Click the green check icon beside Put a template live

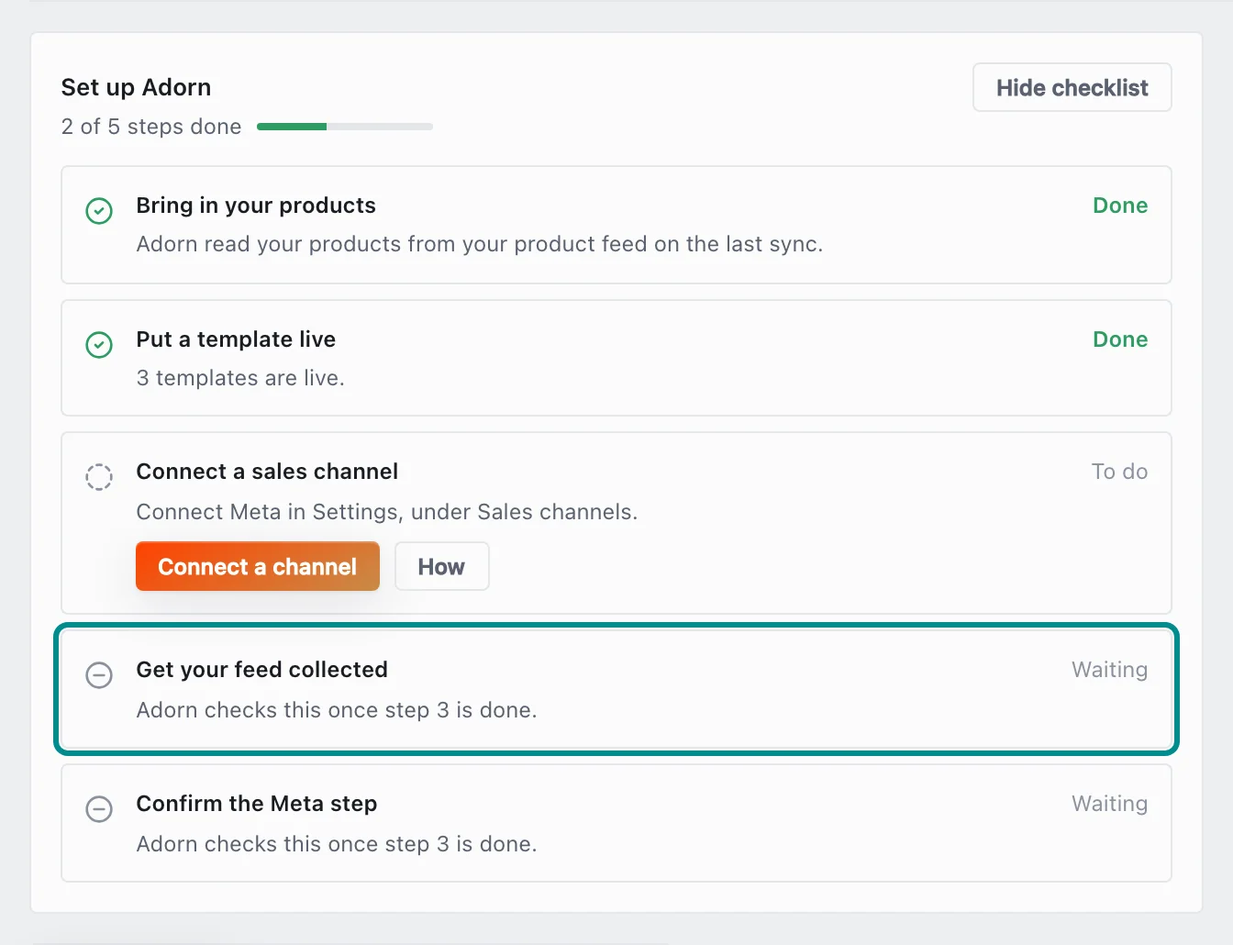click(x=99, y=345)
